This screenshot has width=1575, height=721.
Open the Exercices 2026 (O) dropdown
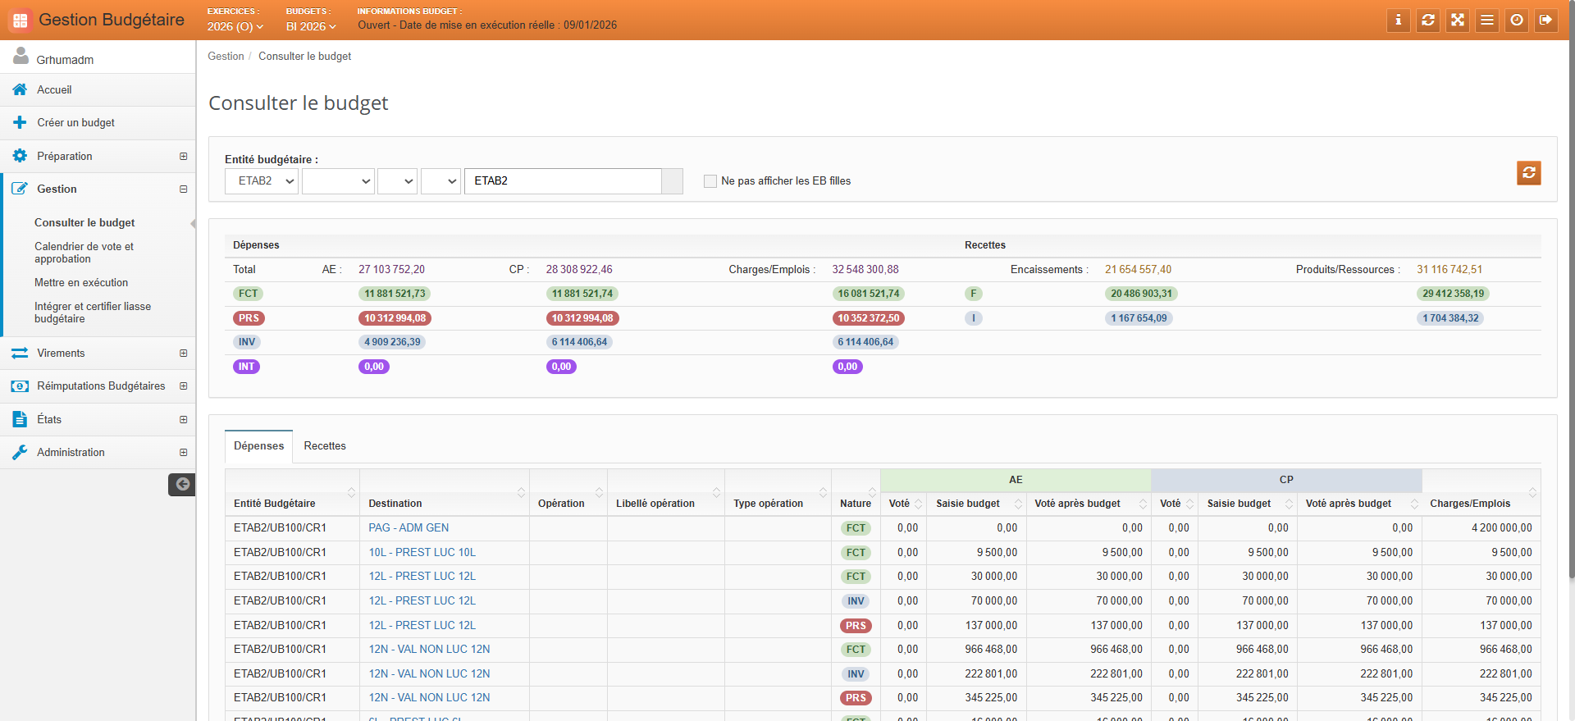(235, 26)
